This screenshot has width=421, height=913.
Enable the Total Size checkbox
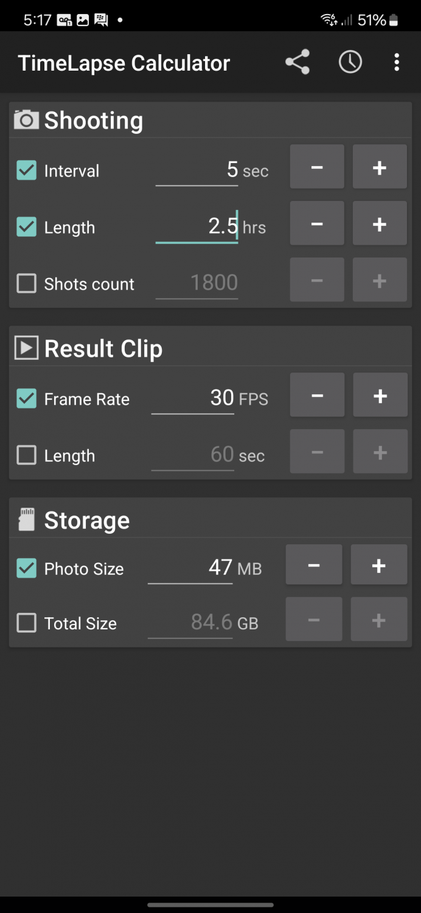26,623
